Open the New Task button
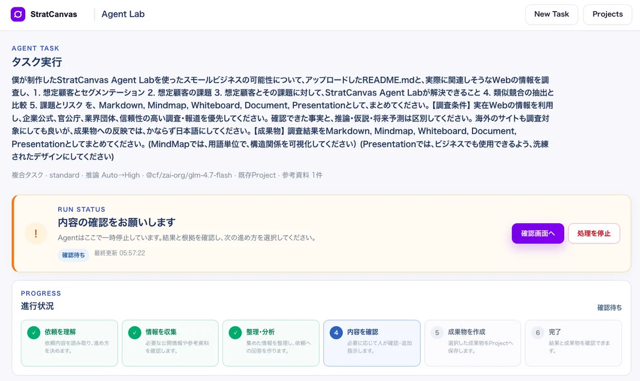This screenshot has height=381, width=640. pos(551,14)
